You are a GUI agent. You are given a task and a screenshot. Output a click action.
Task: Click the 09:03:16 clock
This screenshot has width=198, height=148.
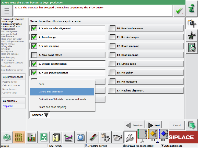point(5,146)
